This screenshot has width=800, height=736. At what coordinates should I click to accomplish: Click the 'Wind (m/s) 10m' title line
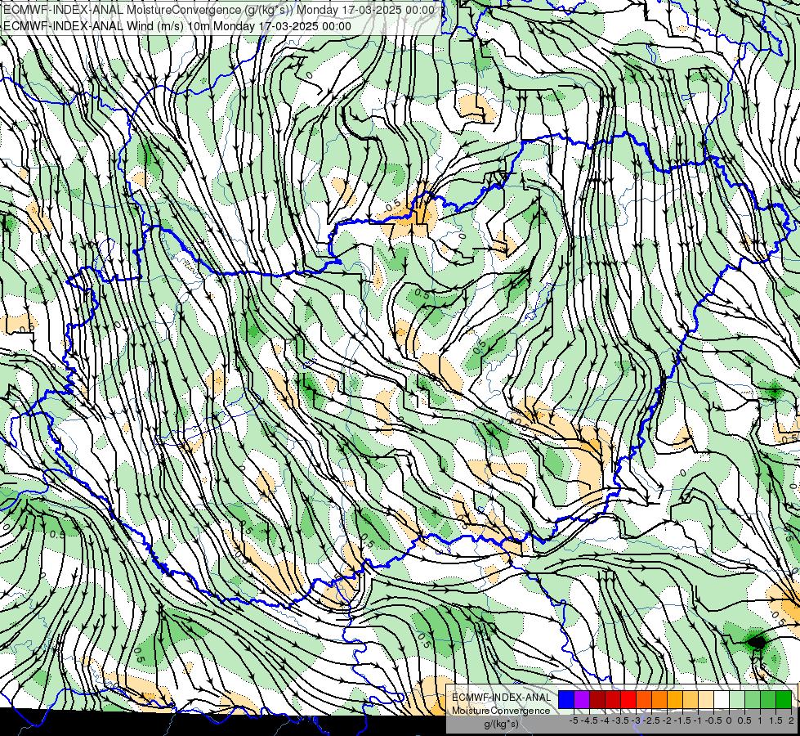point(177,25)
